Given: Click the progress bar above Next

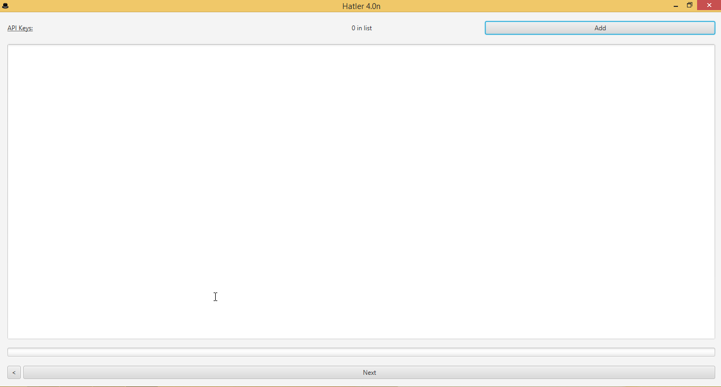Looking at the screenshot, I should click(361, 352).
